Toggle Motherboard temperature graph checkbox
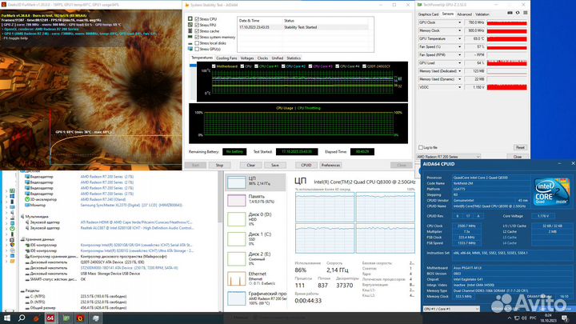The image size is (576, 324). click(x=214, y=66)
